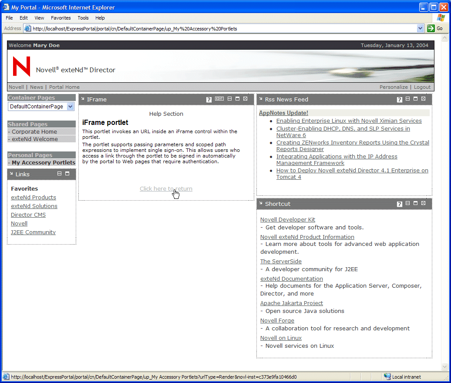Image resolution: width=451 pixels, height=383 pixels.
Task: Click the page icon in the address bar
Action: 27,28
